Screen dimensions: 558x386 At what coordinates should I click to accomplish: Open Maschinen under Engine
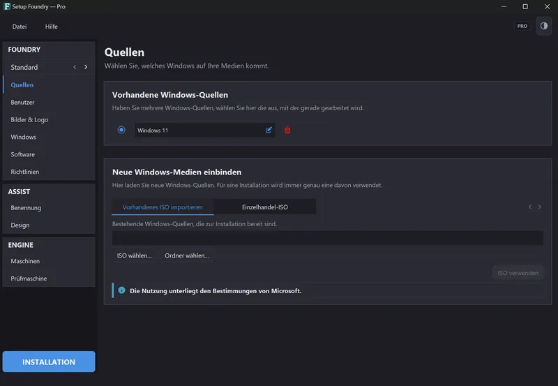49,261
